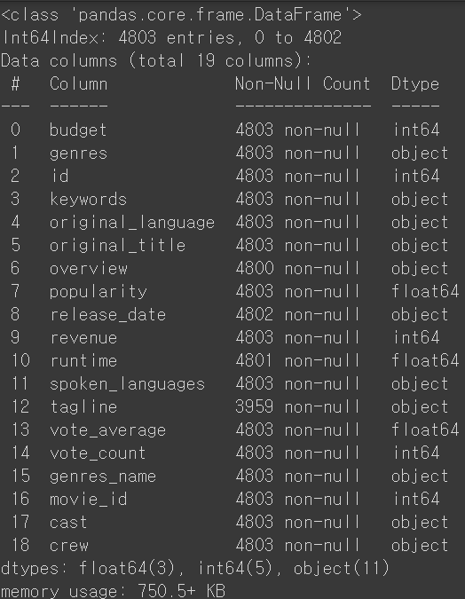
Task: Click the object dtype of crew
Action: 420,546
